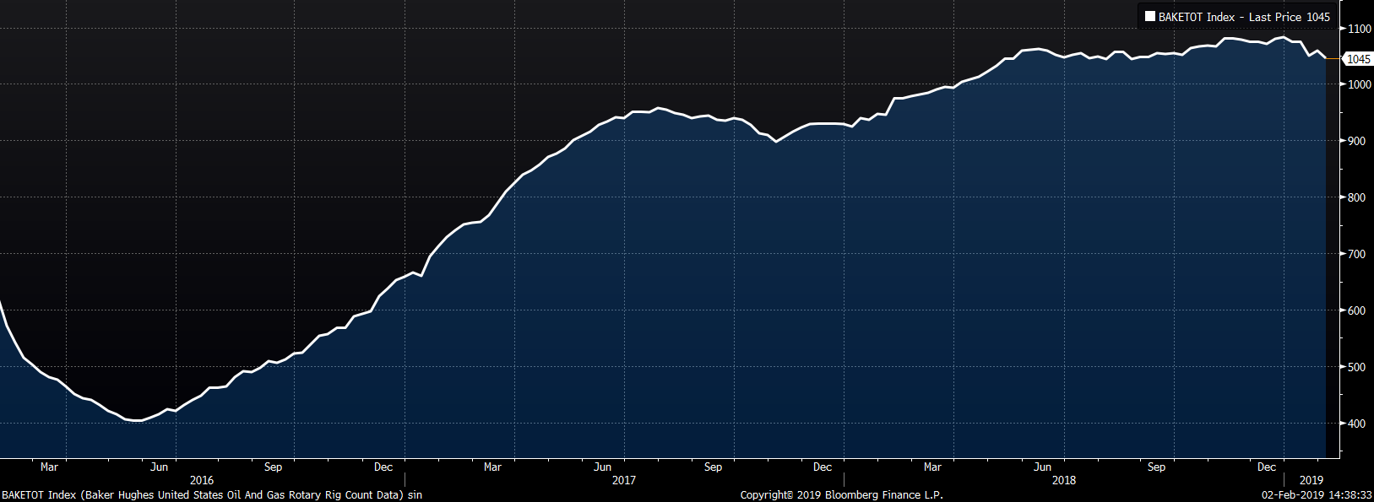Click the 900 tick label on the axis
1374x502 pixels.
tap(1356, 141)
